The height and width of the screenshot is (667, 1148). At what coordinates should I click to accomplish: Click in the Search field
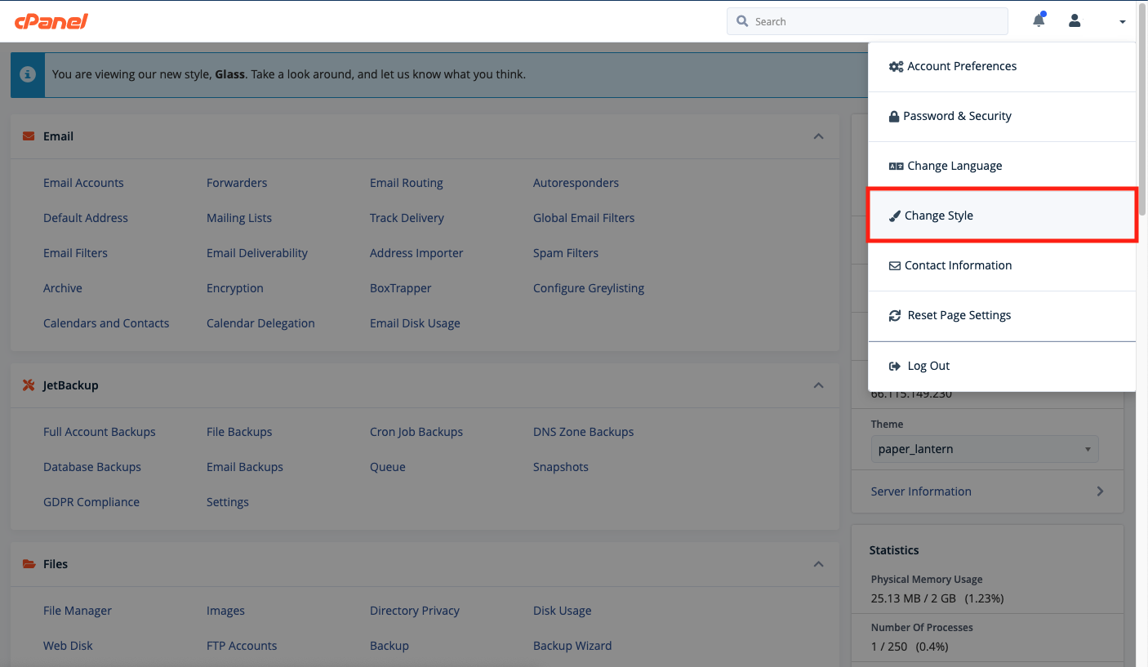click(x=867, y=21)
